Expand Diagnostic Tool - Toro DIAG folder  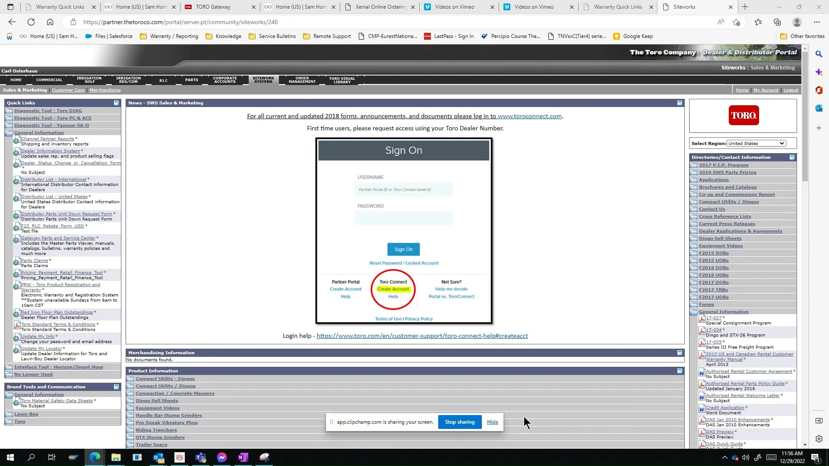(x=48, y=110)
